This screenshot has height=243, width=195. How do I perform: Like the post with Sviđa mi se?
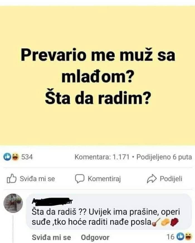pyautogui.click(x=31, y=179)
